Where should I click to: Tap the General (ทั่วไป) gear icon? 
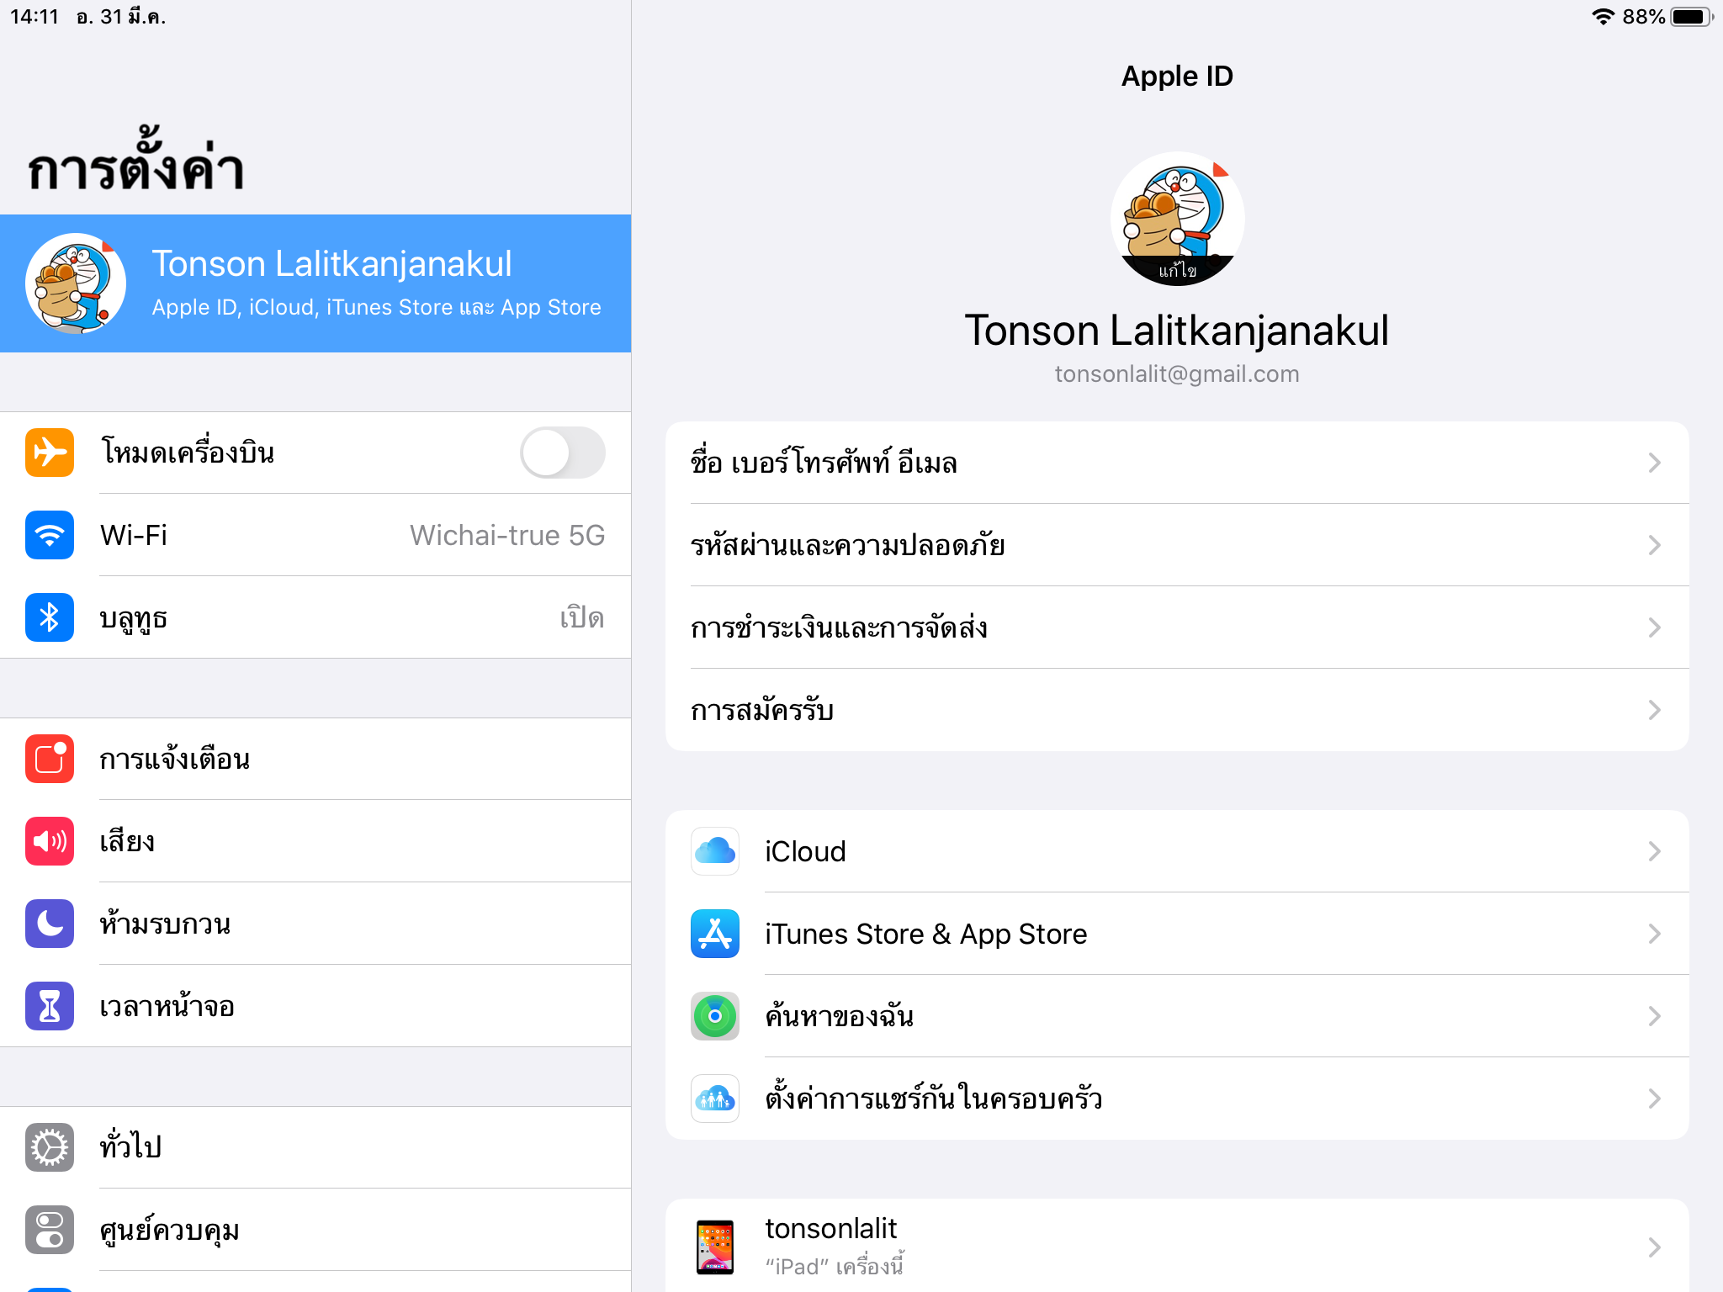pos(50,1147)
